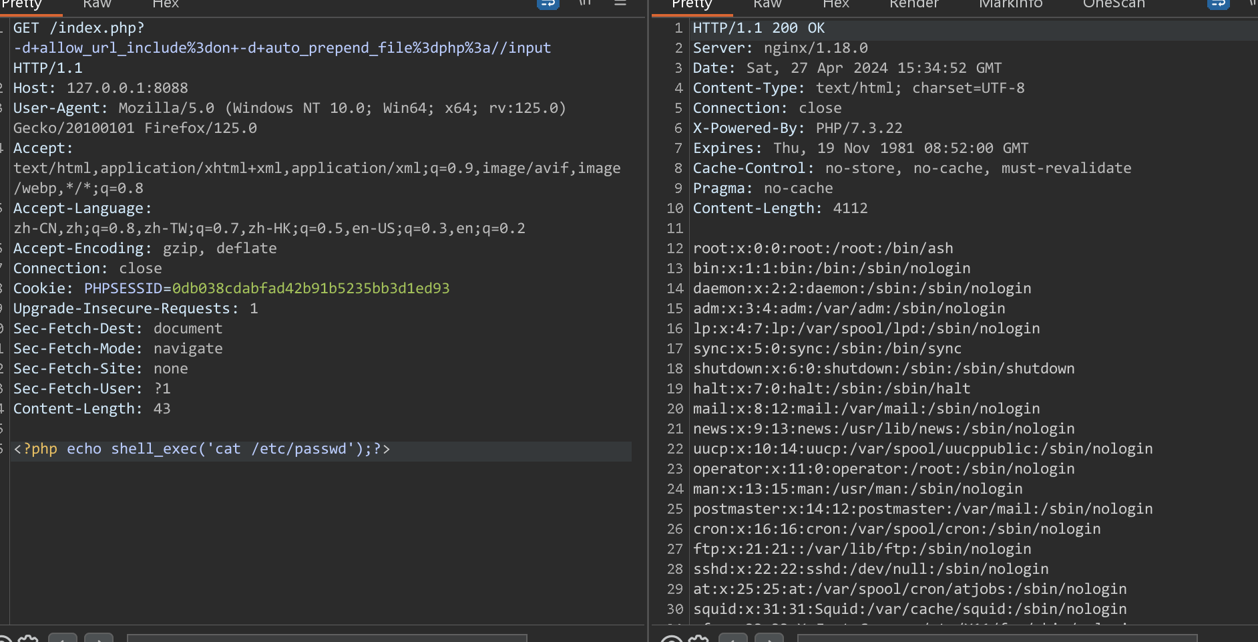Open the response Hex tab
The height and width of the screenshot is (642, 1258).
pyautogui.click(x=836, y=4)
